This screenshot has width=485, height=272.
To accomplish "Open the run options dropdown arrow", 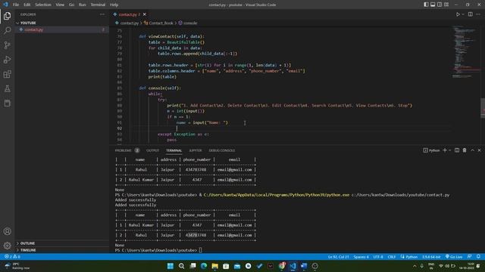I will (x=463, y=14).
